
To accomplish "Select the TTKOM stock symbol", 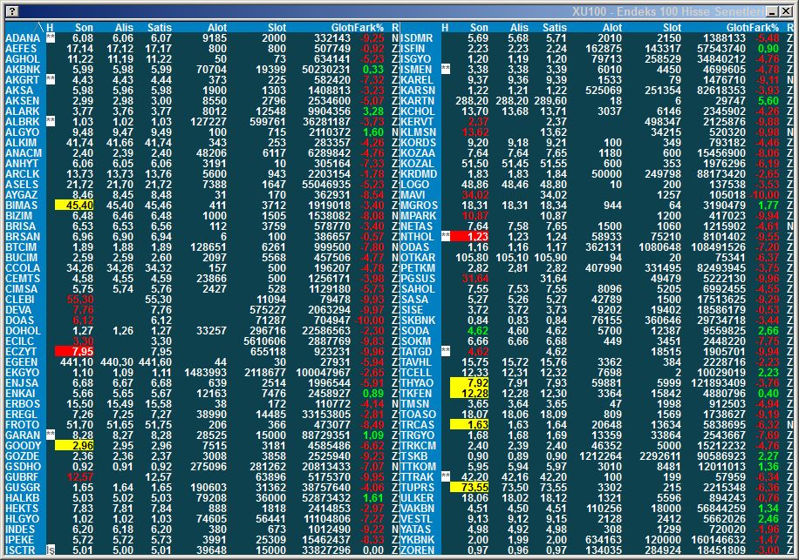I will (419, 467).
